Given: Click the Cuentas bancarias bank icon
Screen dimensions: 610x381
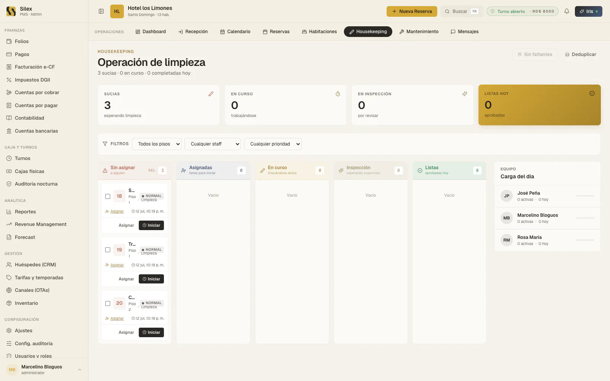Looking at the screenshot, I should [x=9, y=131].
